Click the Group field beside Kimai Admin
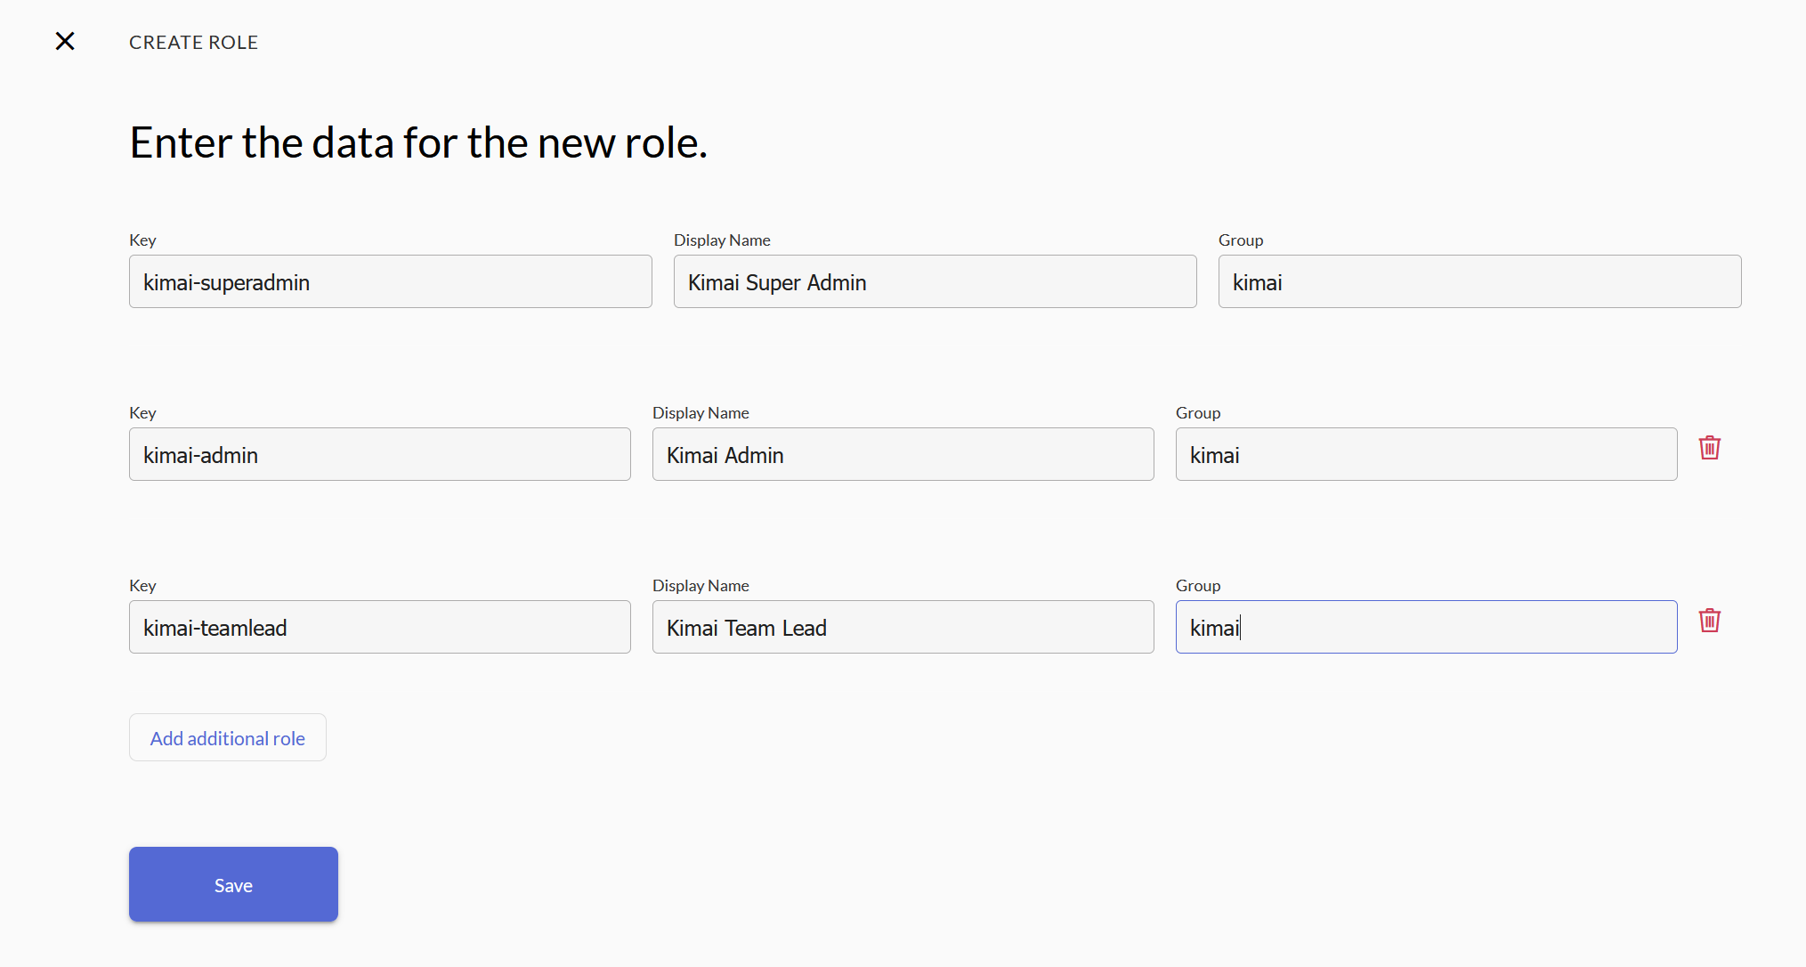Screen dimensions: 1806x967 (1426, 455)
